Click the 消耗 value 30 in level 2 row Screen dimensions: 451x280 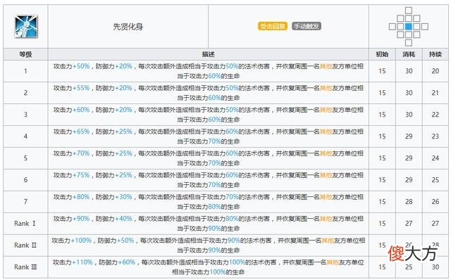(x=409, y=93)
